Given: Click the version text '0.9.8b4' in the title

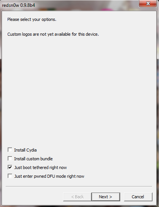Looking at the screenshot, I should point(28,5).
